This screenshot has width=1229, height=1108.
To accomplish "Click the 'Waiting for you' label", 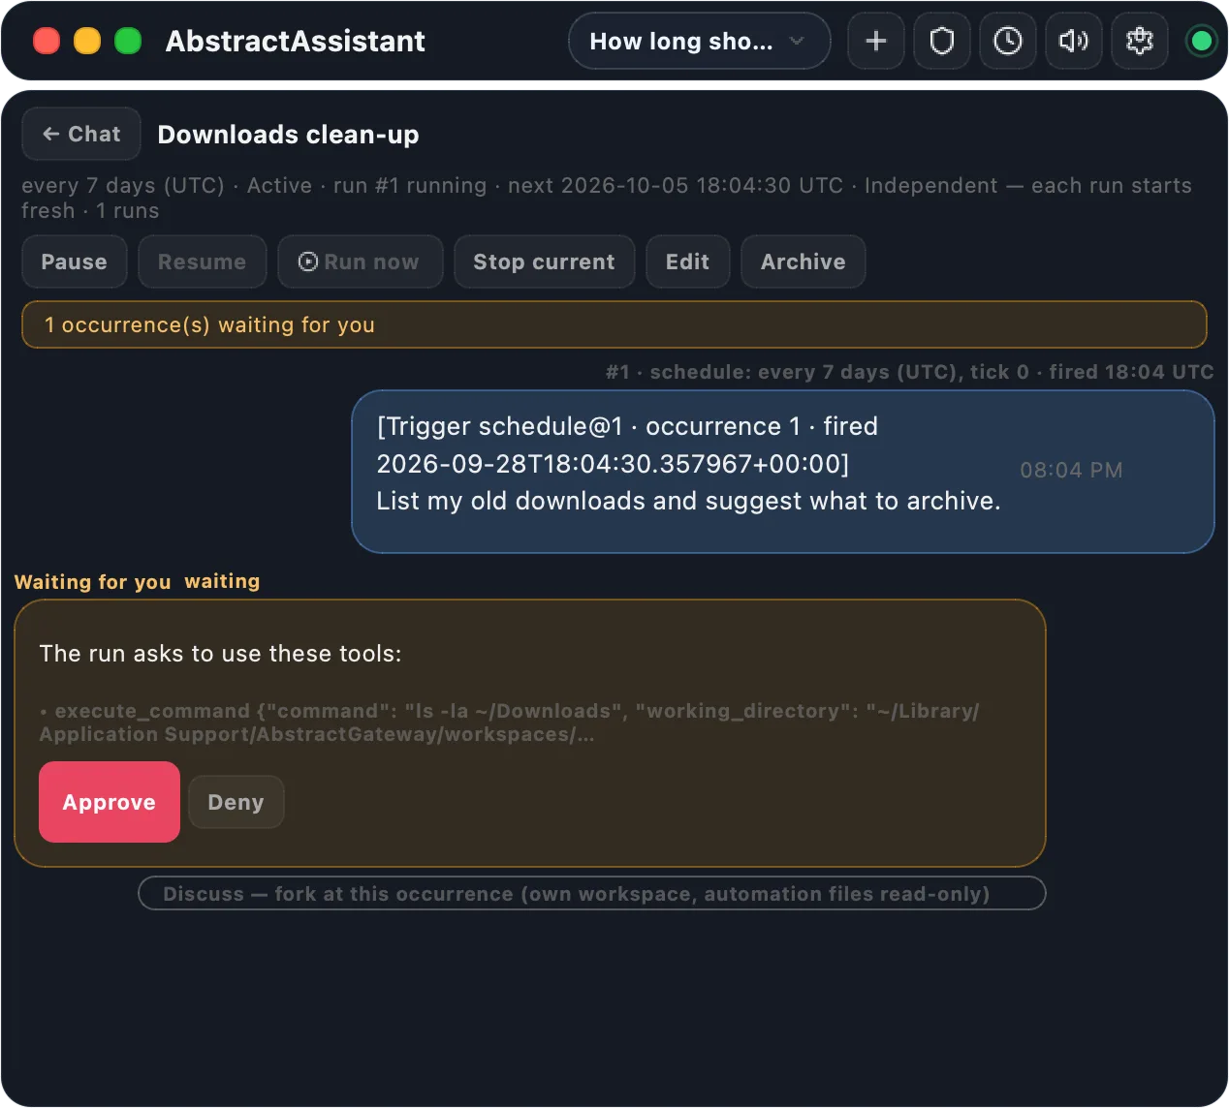I will pos(93,581).
